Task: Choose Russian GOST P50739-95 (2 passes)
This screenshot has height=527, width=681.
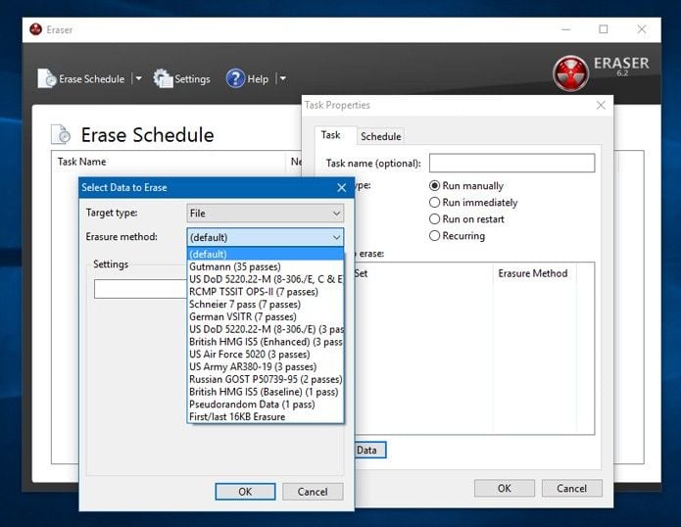Action: click(266, 379)
